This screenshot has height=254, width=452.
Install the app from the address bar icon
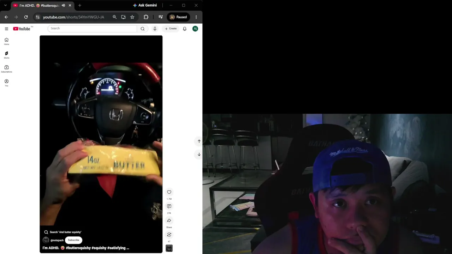[x=123, y=17]
